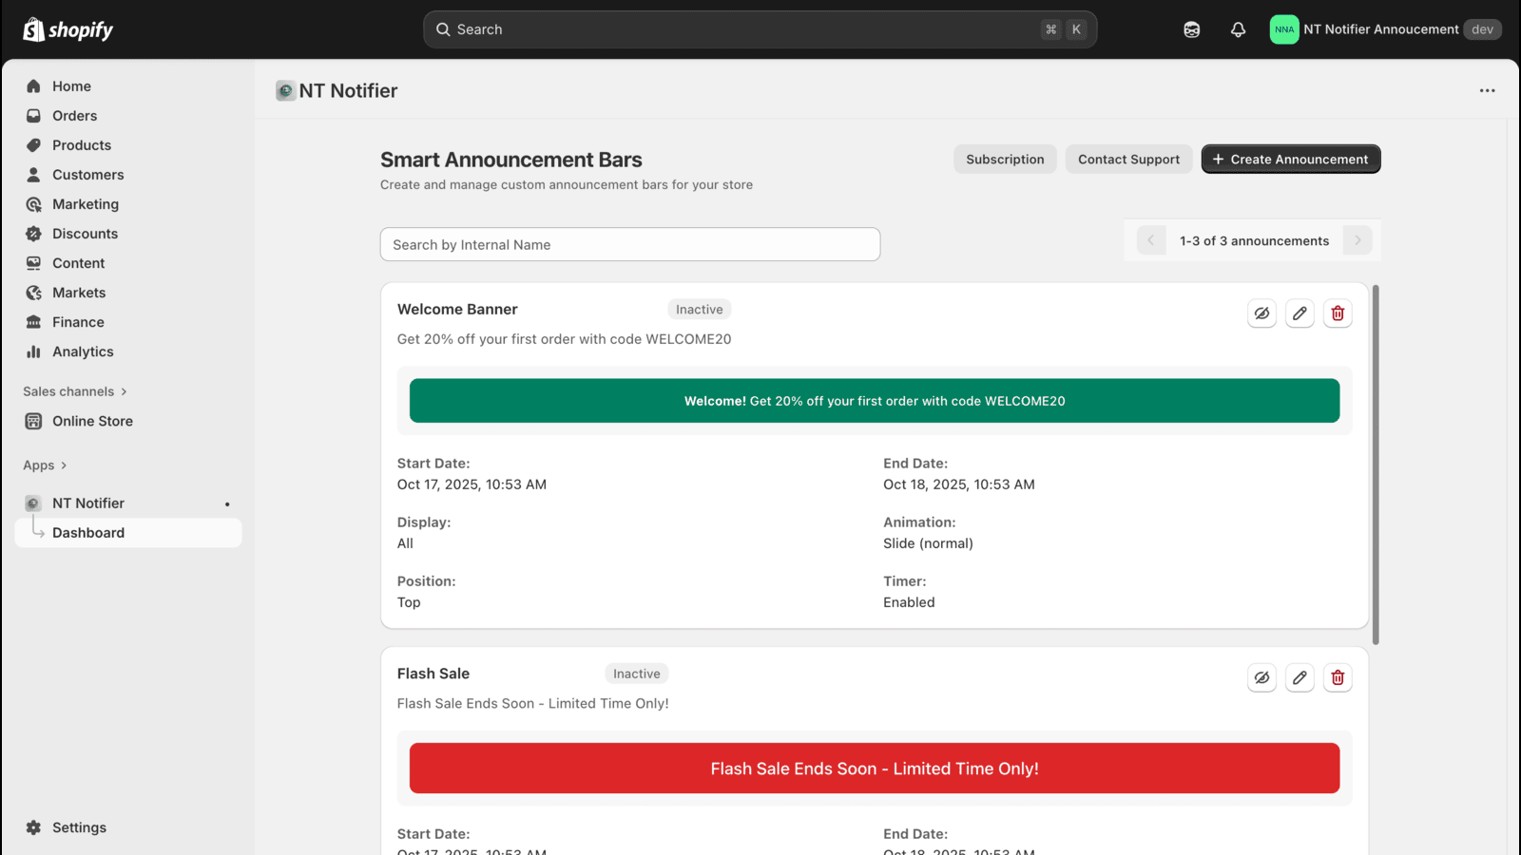Open the Orders section in sidebar
The height and width of the screenshot is (855, 1521).
(76, 115)
